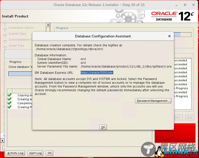Select the Install Type step
This screenshot has height=158, width=199.
click(x=16, y=46)
